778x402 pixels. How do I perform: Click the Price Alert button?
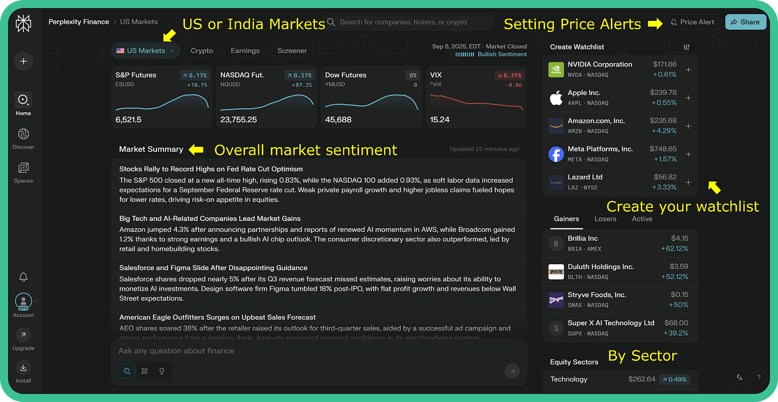click(x=693, y=22)
